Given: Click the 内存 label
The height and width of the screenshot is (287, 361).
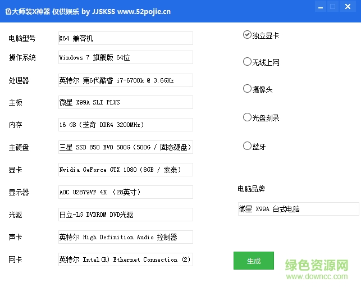Looking at the screenshot, I should point(15,125).
